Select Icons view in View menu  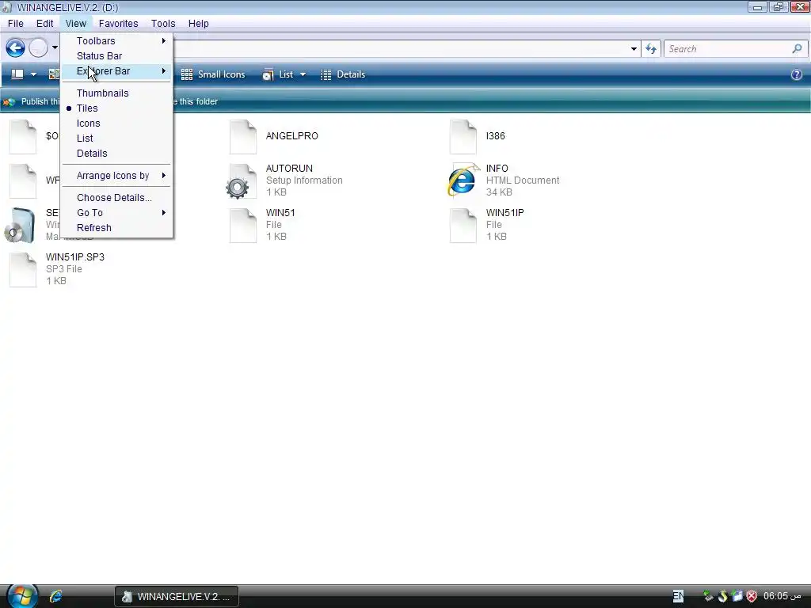tap(117, 123)
